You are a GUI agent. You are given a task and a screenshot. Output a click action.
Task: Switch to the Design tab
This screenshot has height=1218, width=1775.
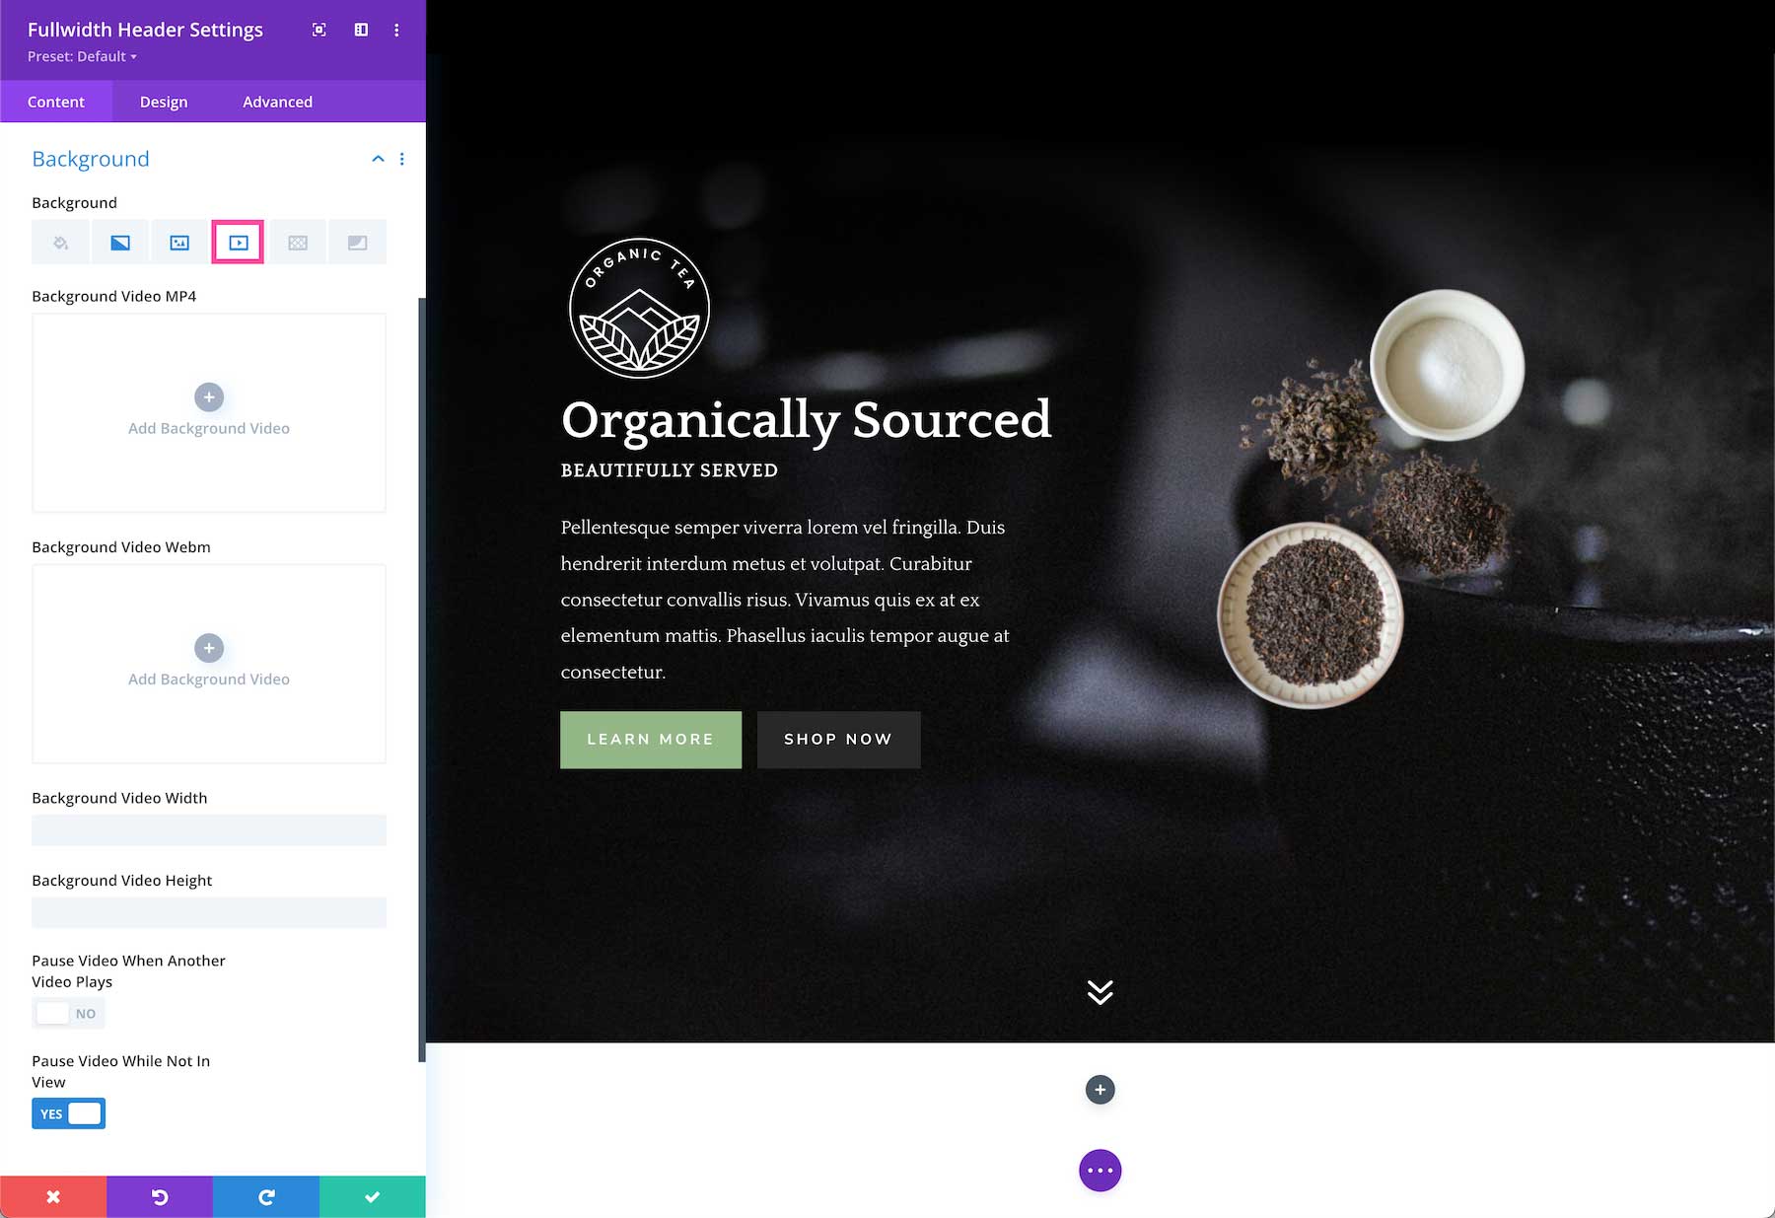coord(164,102)
